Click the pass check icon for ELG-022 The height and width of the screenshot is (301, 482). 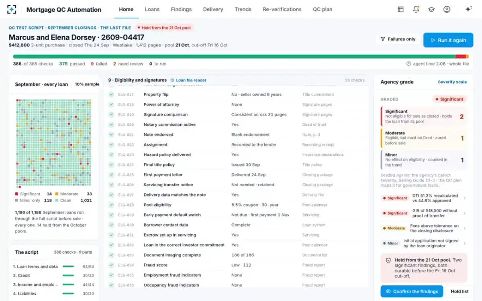coord(111,145)
